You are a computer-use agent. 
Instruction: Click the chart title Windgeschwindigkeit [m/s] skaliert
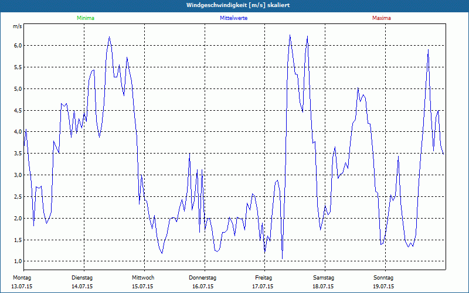238,5
